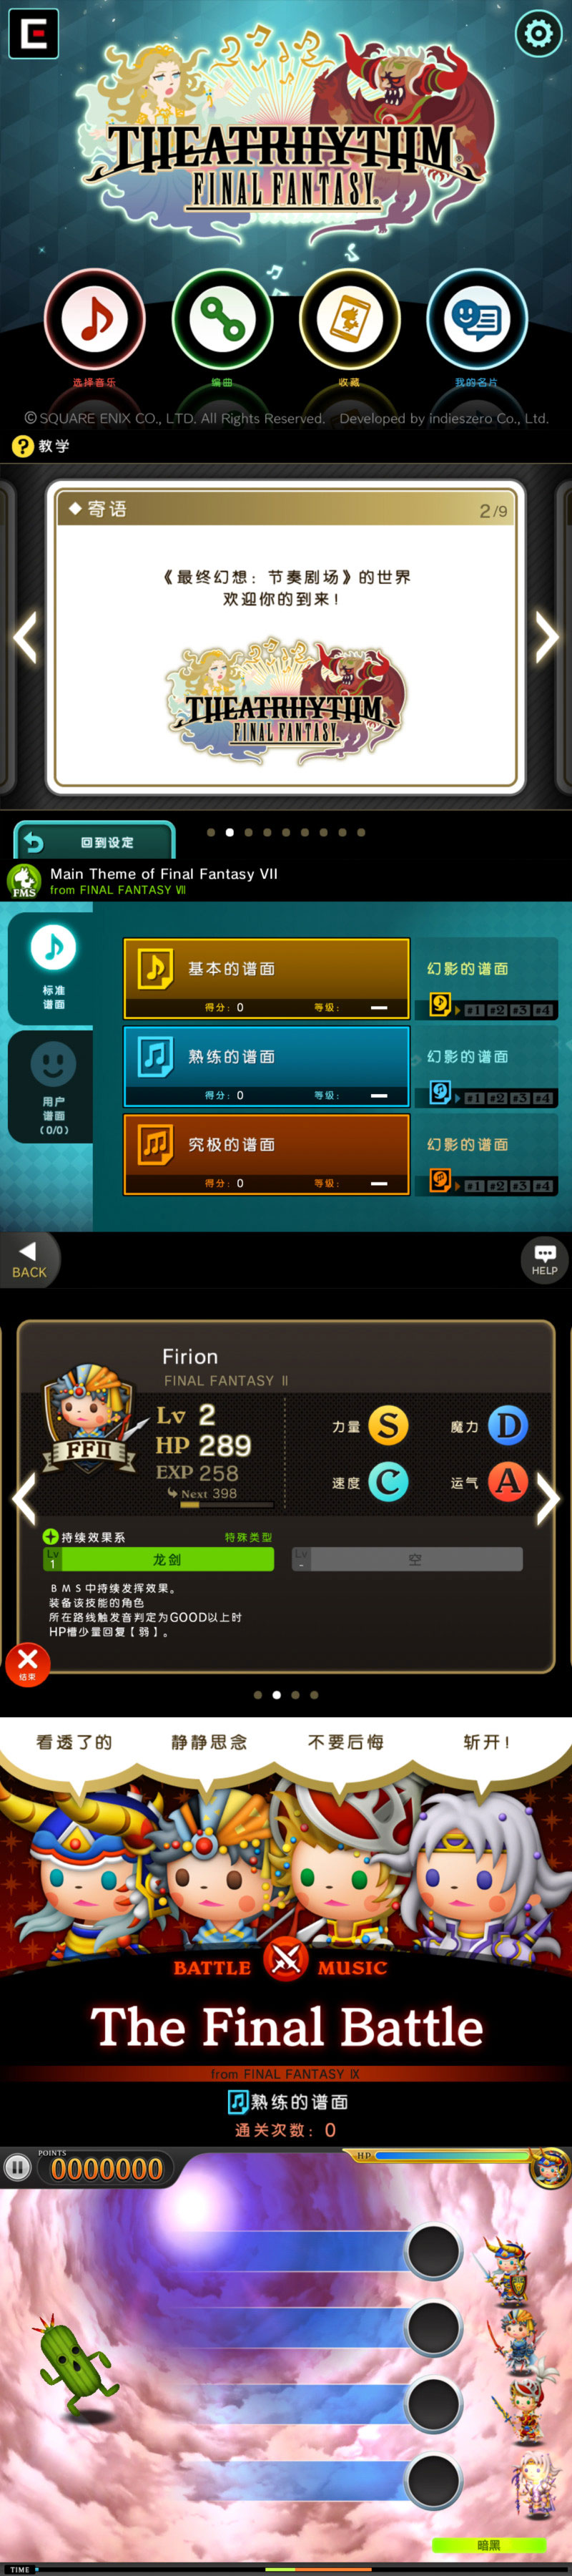
Task: Open the blue My ProfiCard icon
Action: click(x=477, y=320)
